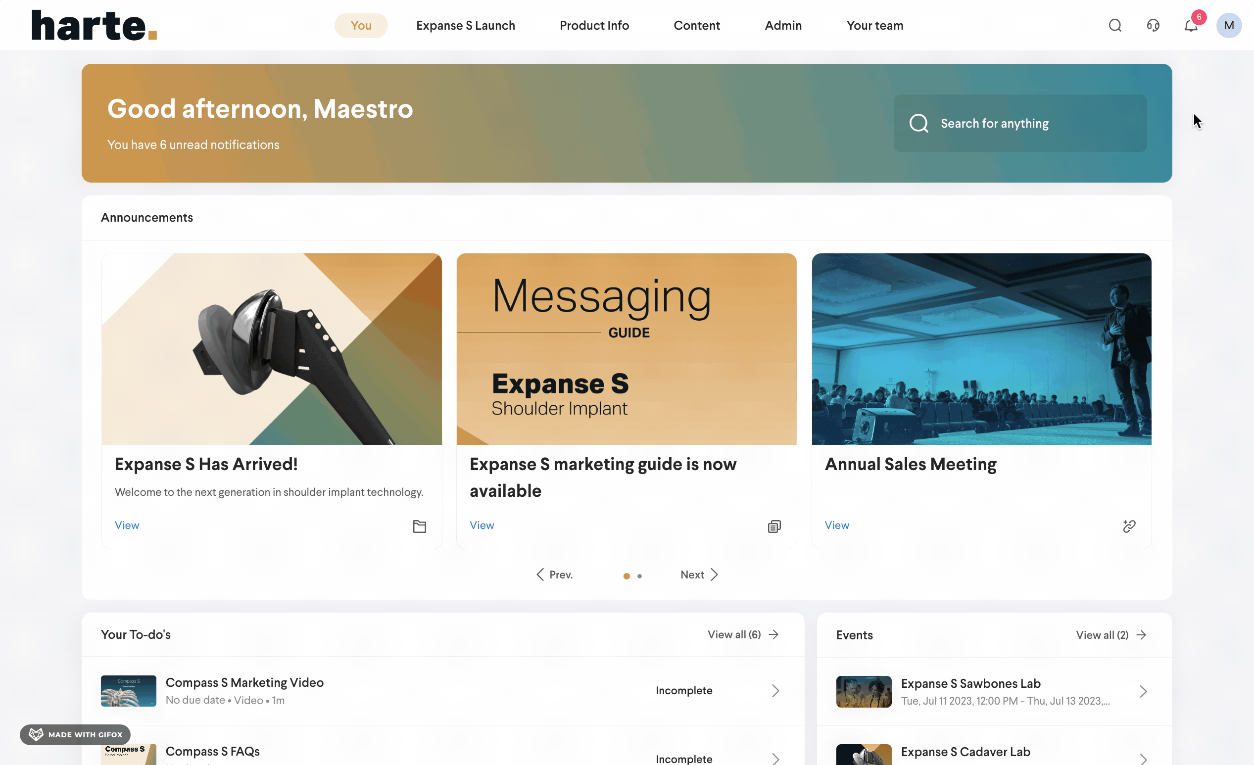This screenshot has width=1254, height=765.
Task: Click View on the Expanse S Has Arrived announcement
Action: pyautogui.click(x=126, y=525)
